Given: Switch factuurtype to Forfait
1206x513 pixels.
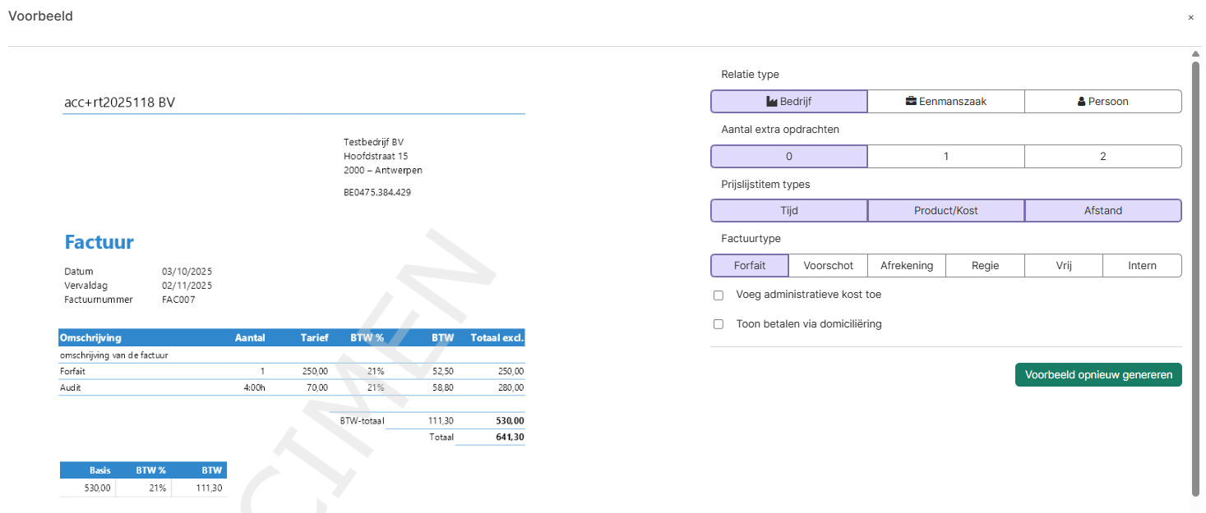Looking at the screenshot, I should tap(750, 266).
